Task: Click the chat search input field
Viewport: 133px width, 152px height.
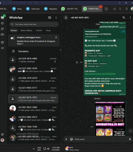Action: (x=34, y=24)
